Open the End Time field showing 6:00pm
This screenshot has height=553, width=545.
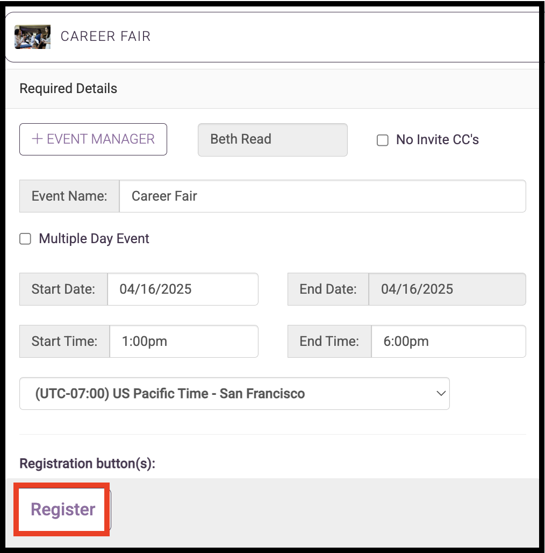pos(448,342)
